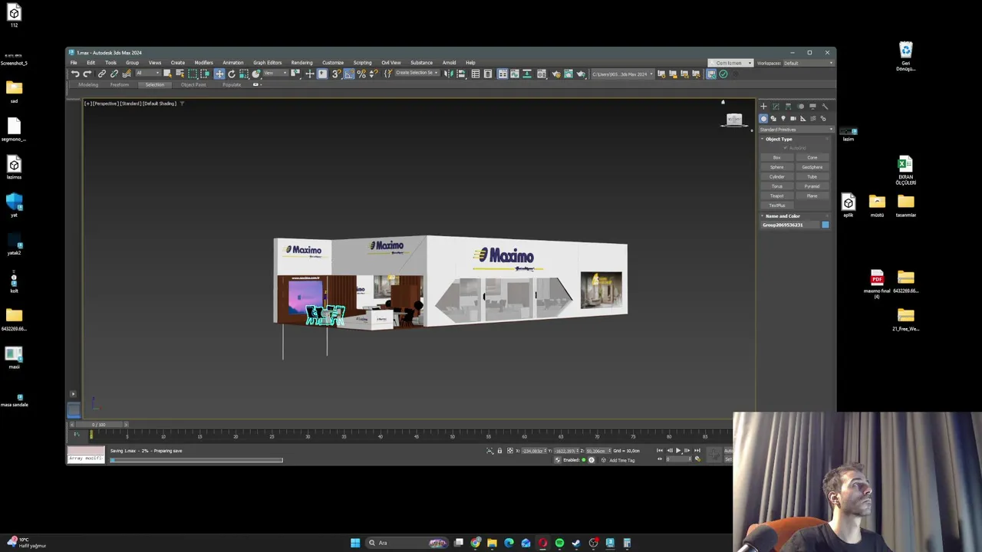Click the Mirror tool icon
This screenshot has width=982, height=552.
pos(449,74)
